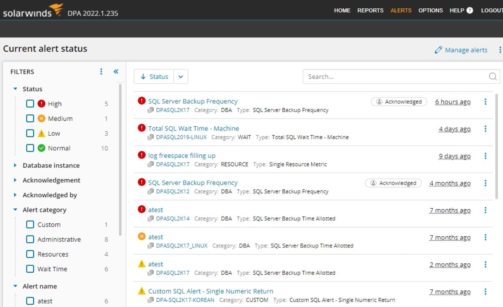This screenshot has width=503, height=307.
Task: Open the DPASQL2019-LINUX instance link
Action: 181,137
